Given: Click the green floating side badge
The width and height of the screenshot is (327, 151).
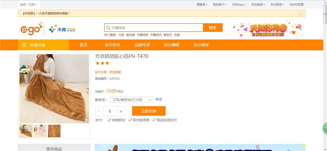Looking at the screenshot, I should pyautogui.click(x=325, y=128).
